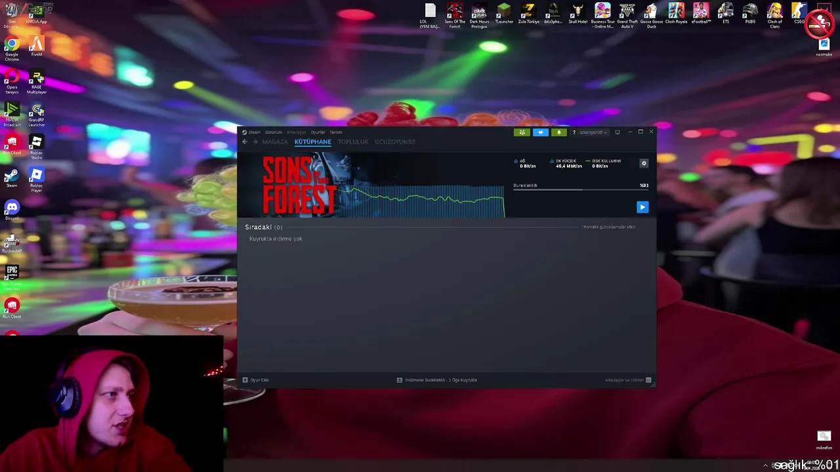Open Zula Türkiye desktop shortcut
The image size is (840, 472).
click(528, 14)
